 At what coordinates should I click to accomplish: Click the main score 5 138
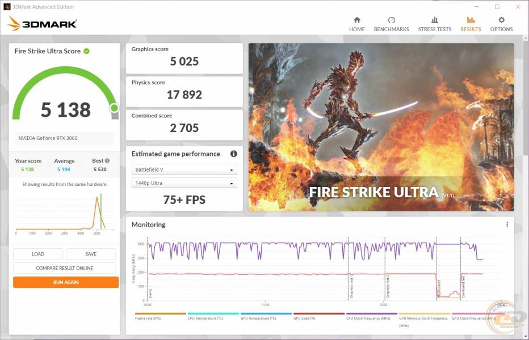[x=66, y=110]
